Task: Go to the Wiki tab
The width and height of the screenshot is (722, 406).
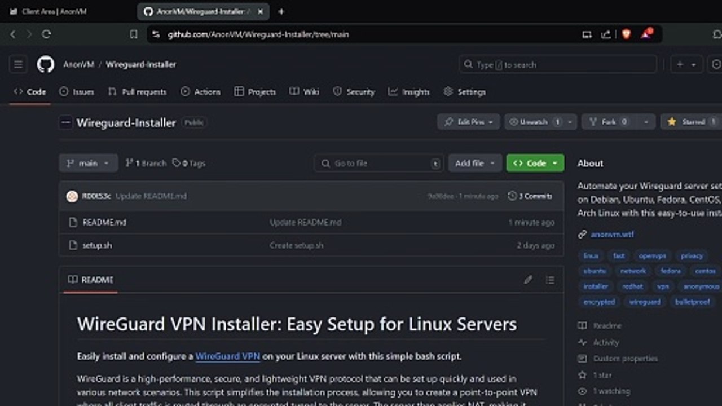Action: pos(304,92)
